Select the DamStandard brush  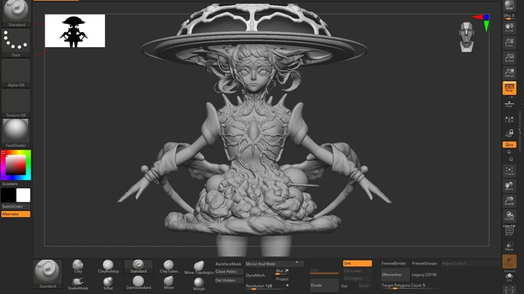[138, 282]
